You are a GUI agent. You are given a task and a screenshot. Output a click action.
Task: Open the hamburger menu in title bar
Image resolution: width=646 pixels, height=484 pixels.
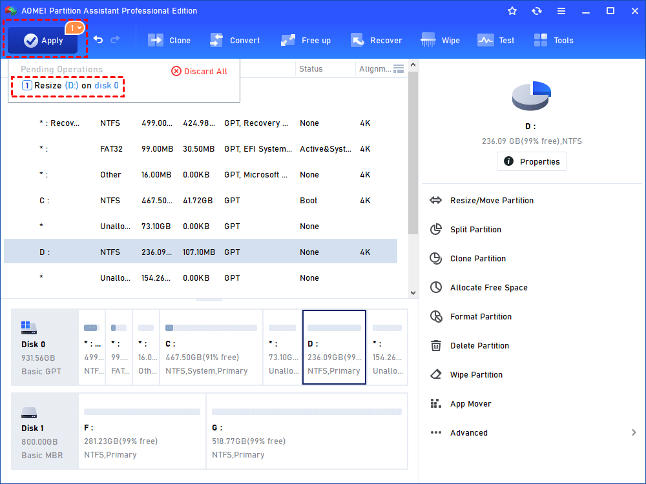[561, 11]
